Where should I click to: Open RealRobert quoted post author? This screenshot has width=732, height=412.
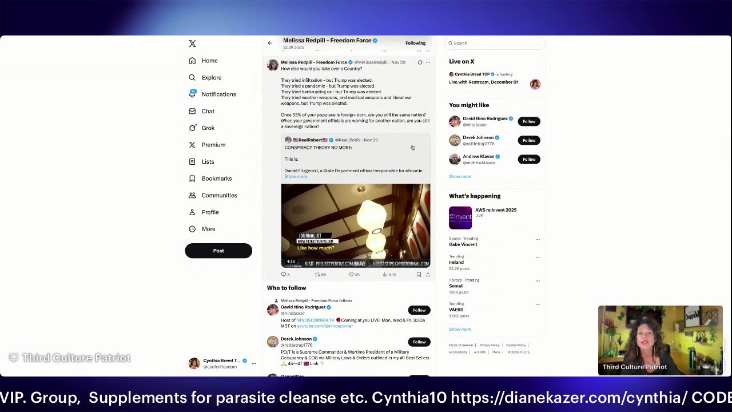[x=309, y=140]
